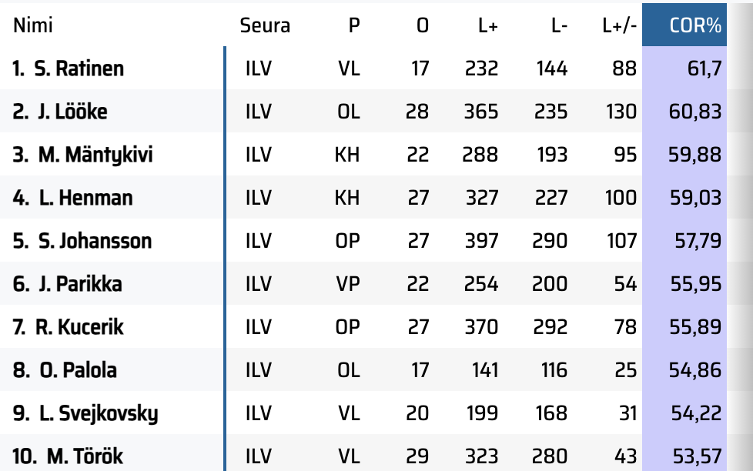Click the P position column header

click(353, 25)
